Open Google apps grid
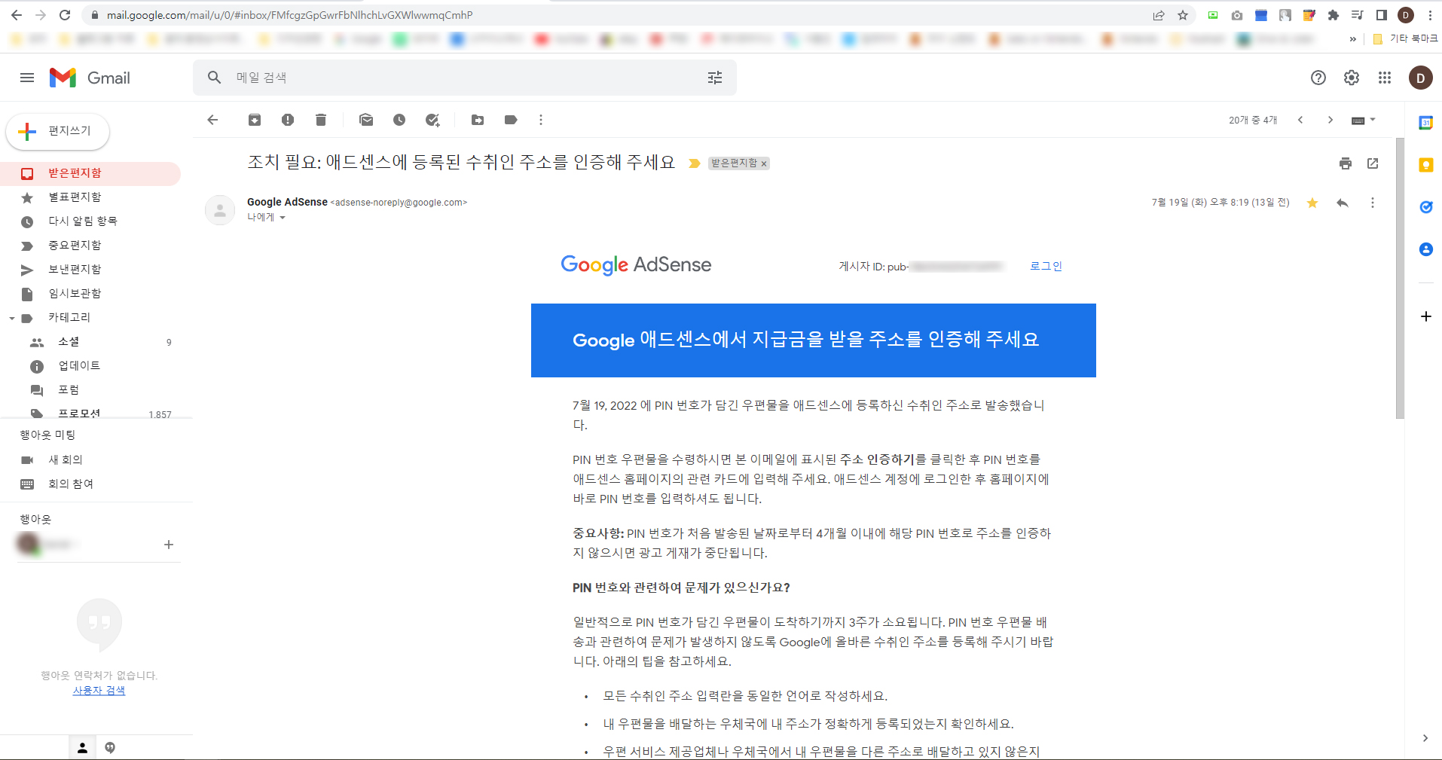The height and width of the screenshot is (760, 1442). 1385,78
